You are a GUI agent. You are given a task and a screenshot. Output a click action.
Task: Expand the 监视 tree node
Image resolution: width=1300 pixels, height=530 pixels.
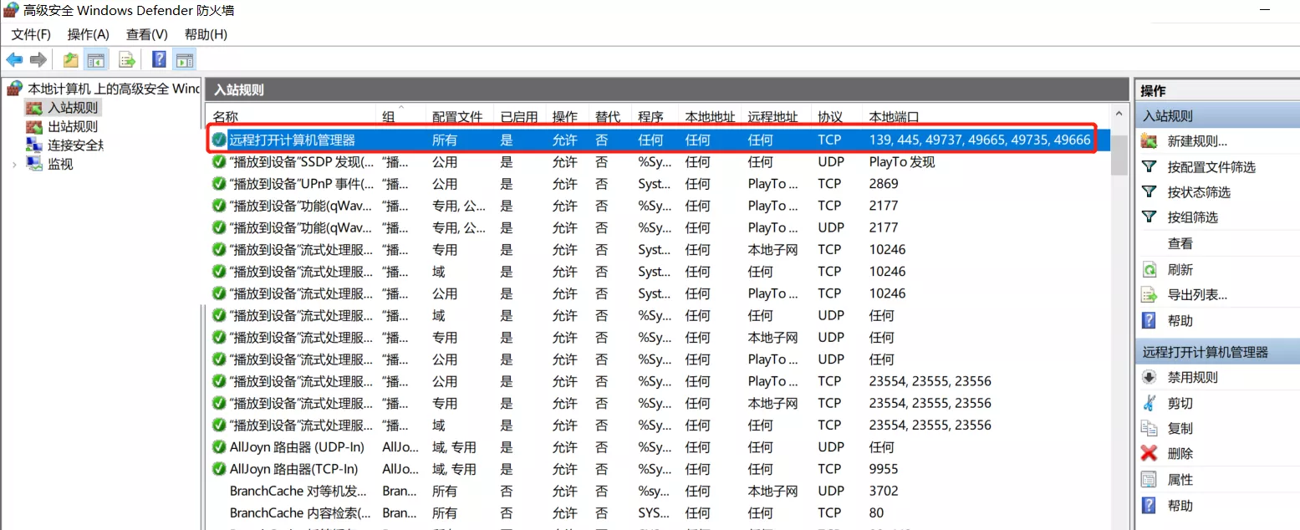14,165
